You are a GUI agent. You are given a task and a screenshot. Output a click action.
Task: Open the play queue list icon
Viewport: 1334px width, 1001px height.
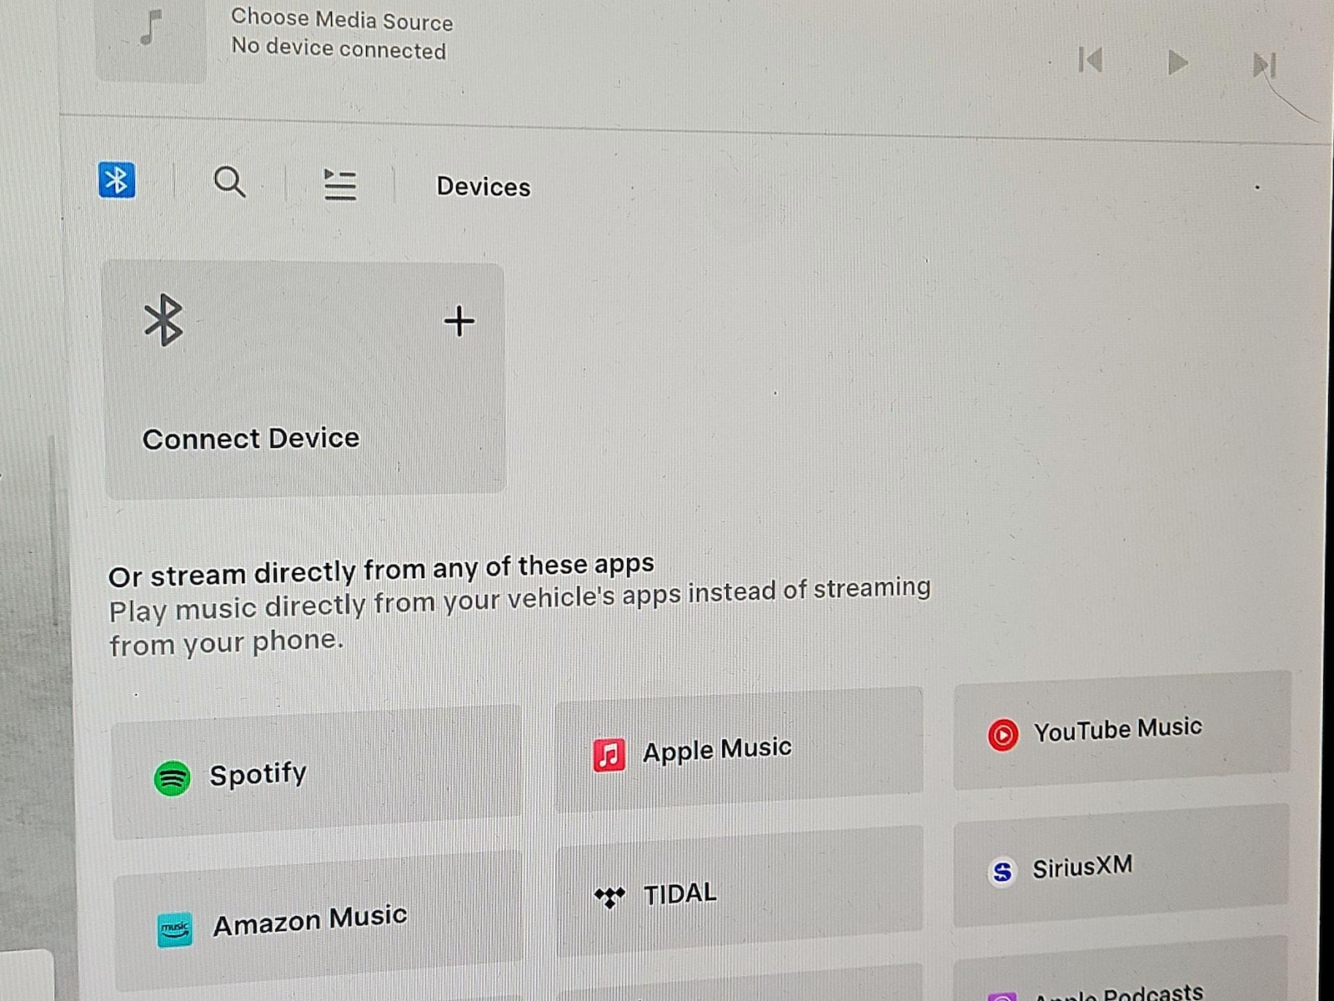339,184
